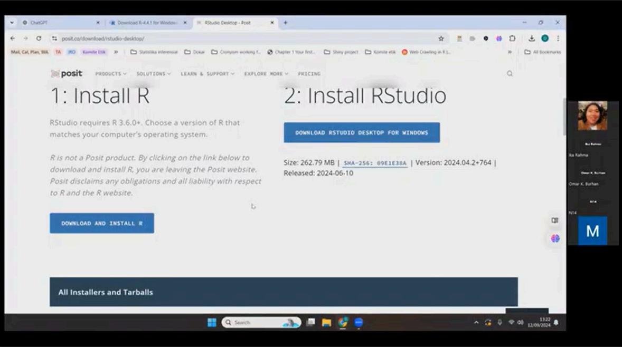Open the purple Komite Etik bookmark chip
Viewport: 622px width, 347px height.
pos(94,52)
